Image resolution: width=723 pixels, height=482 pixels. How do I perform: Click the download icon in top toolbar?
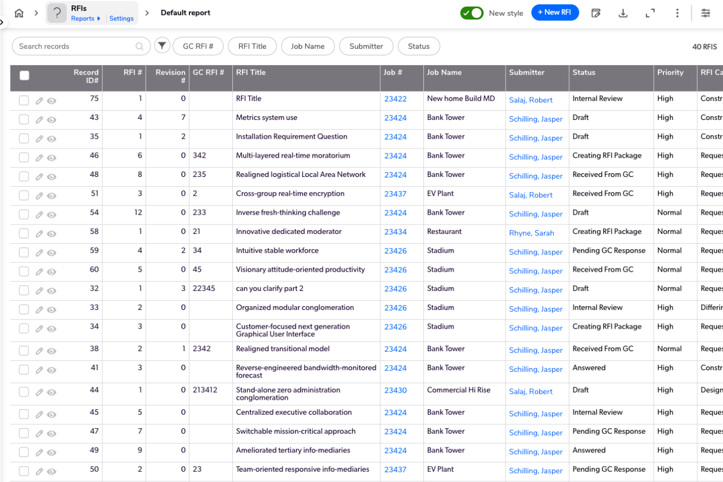coord(623,13)
